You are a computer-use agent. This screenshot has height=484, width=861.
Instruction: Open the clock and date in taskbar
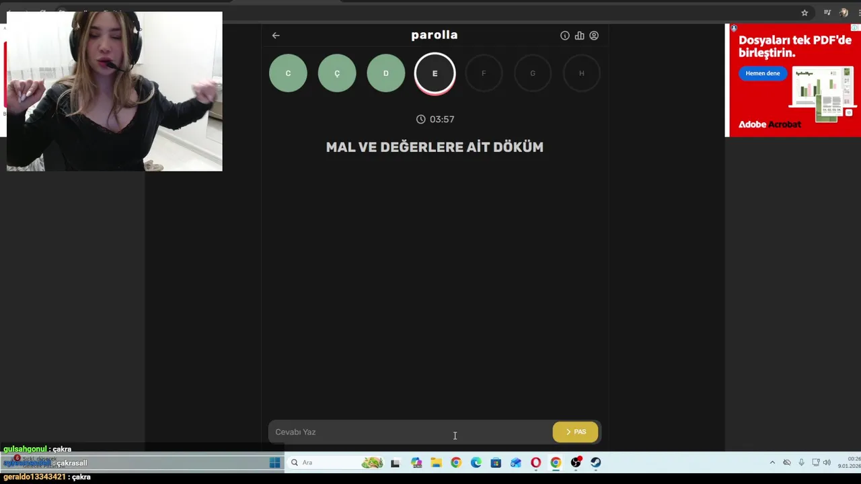(850, 462)
